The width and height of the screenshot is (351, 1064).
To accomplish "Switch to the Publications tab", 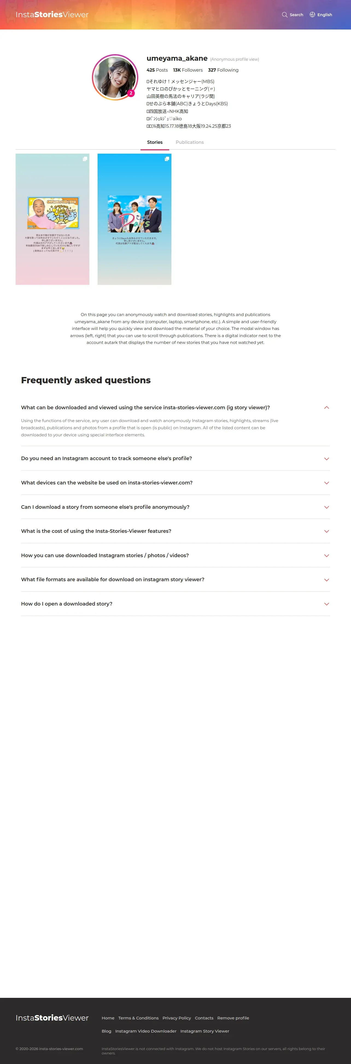I will coord(189,142).
